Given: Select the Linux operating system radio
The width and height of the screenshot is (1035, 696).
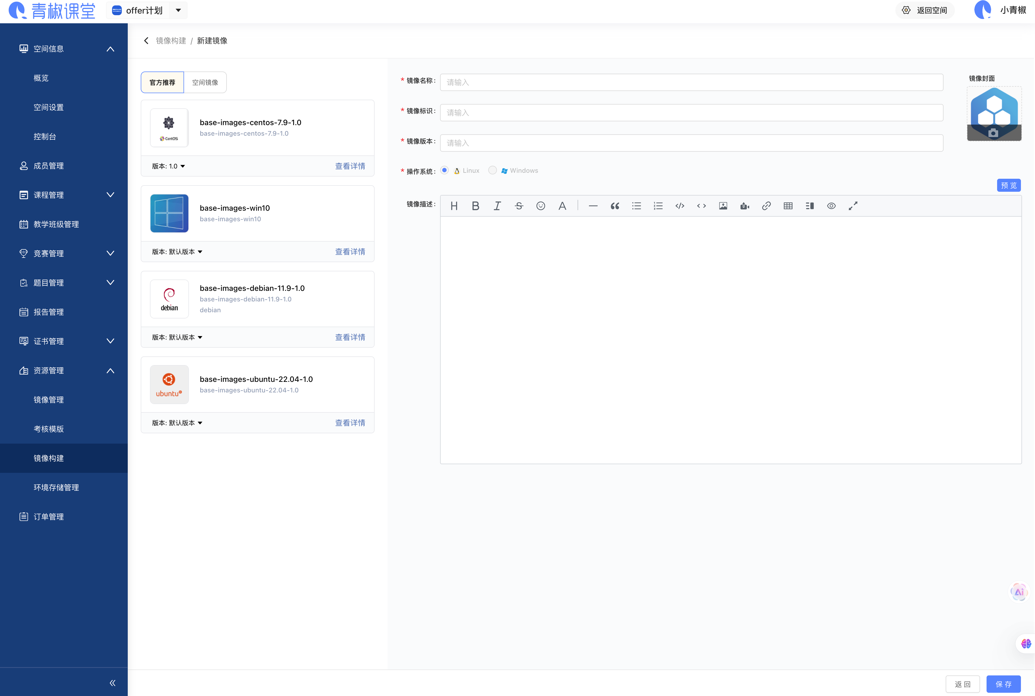Looking at the screenshot, I should 444,170.
